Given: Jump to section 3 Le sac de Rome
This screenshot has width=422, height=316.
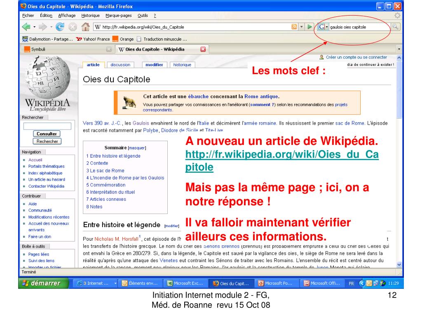Looking at the screenshot, I should pos(105,171).
